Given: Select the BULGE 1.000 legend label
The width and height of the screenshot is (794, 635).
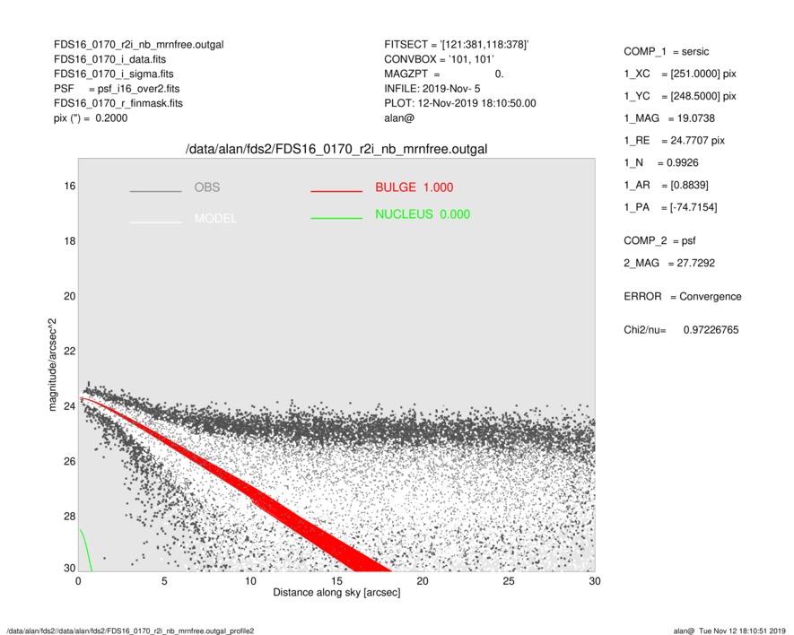Looking at the screenshot, I should click(414, 187).
